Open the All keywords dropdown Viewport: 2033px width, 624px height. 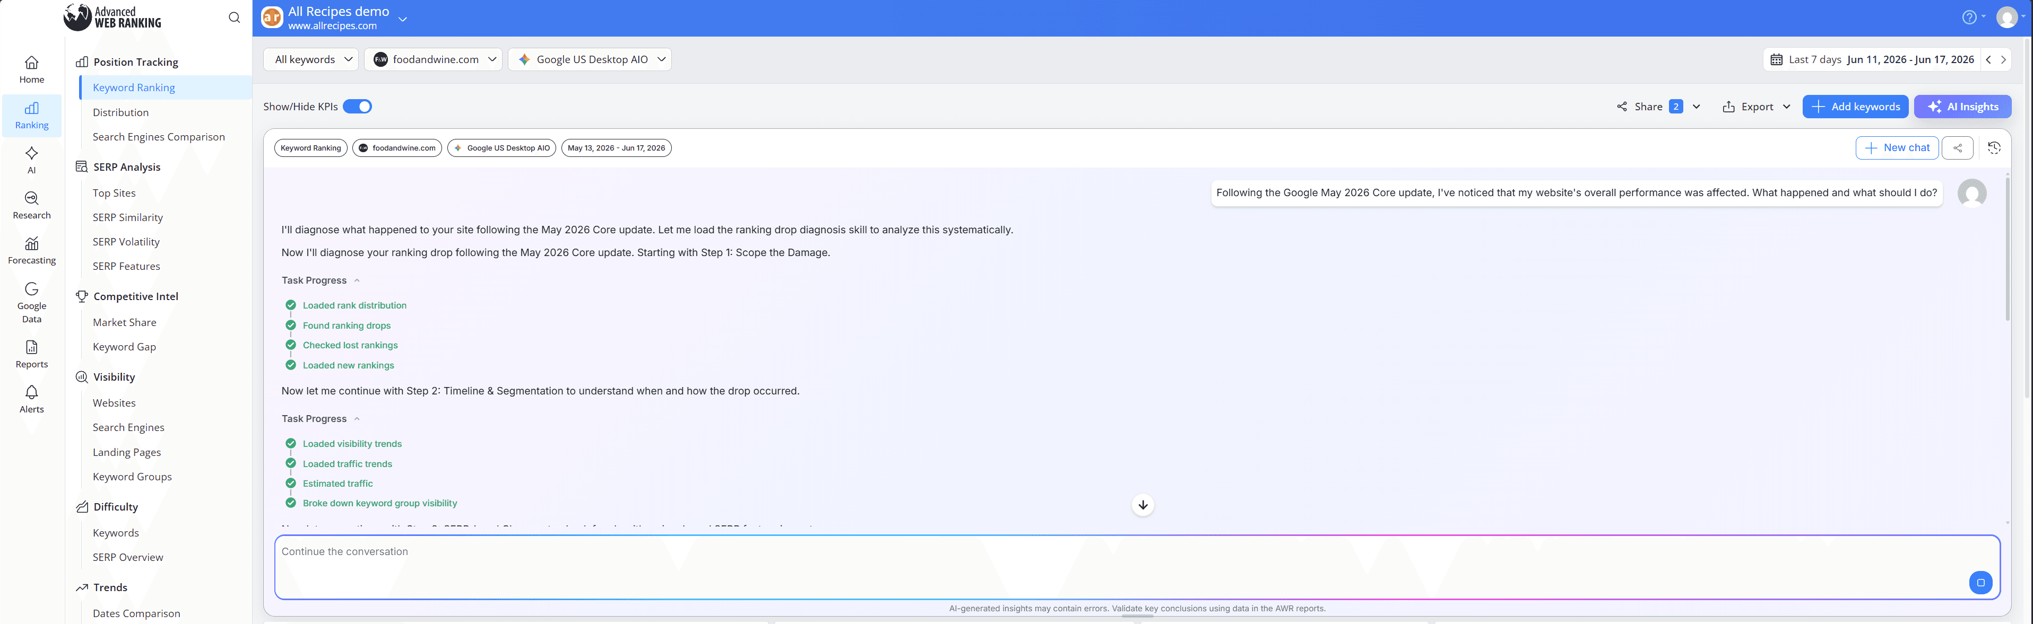312,59
